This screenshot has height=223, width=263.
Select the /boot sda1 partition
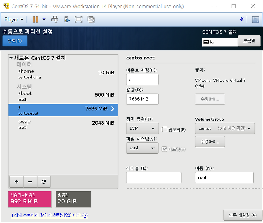pyautogui.click(x=63, y=96)
